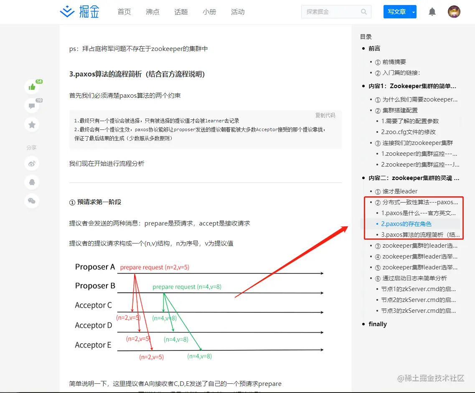This screenshot has width=475, height=393.
Task: Open 话题 nav item
Action: click(181, 12)
